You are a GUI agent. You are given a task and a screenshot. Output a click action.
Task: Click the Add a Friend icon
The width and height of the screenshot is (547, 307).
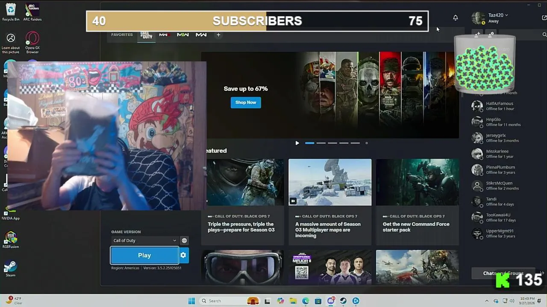478,33
